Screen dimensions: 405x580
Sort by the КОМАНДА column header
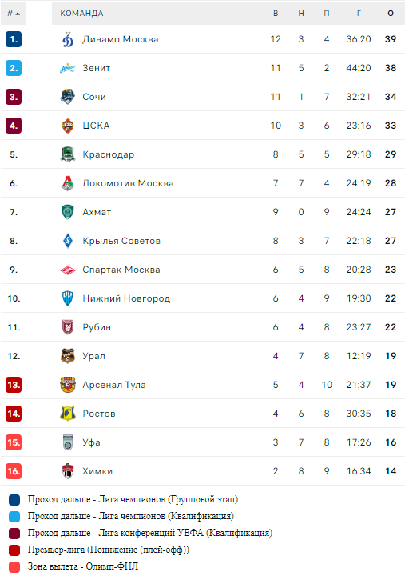click(81, 14)
